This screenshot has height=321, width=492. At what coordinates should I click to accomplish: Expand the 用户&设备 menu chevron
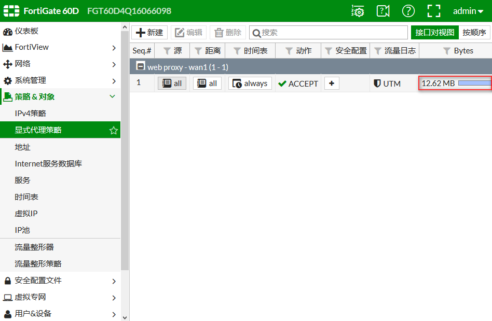coord(114,314)
